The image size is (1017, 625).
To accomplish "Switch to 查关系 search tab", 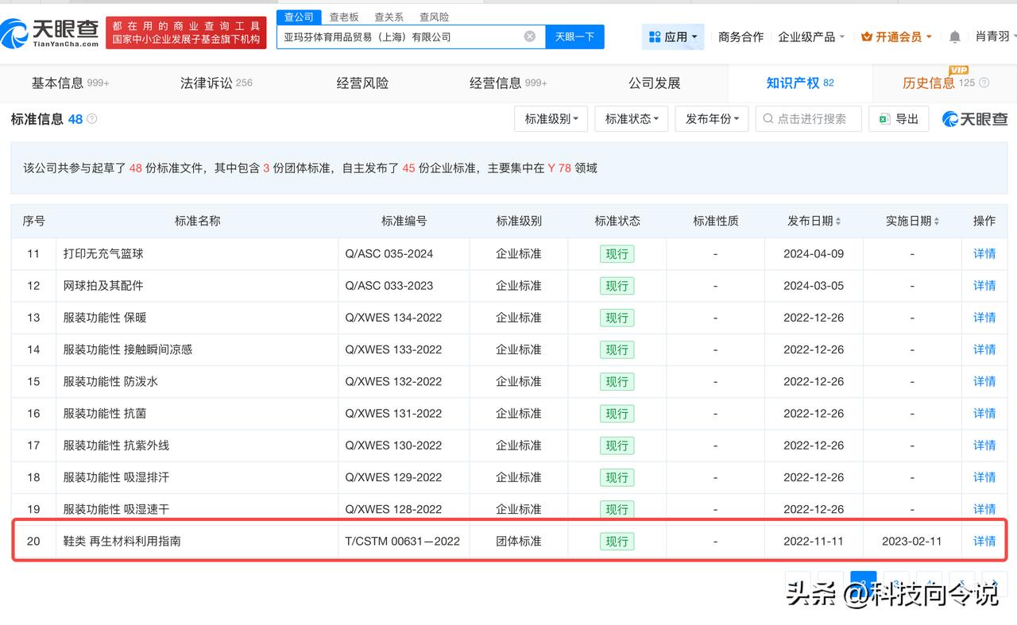I will (389, 17).
